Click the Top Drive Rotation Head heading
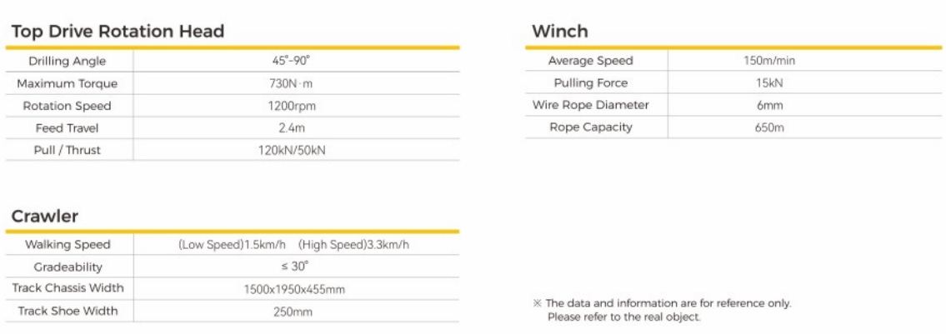The height and width of the screenshot is (334, 946). (x=118, y=32)
